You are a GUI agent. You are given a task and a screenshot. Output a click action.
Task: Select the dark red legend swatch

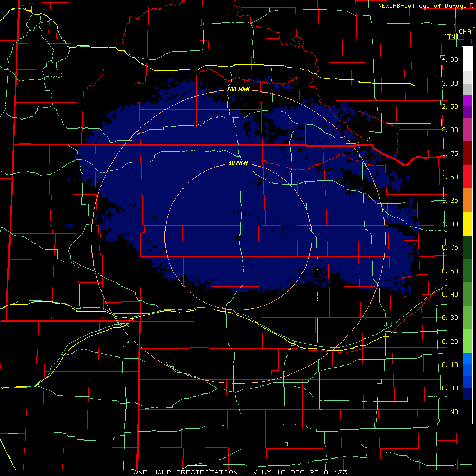[x=467, y=153]
